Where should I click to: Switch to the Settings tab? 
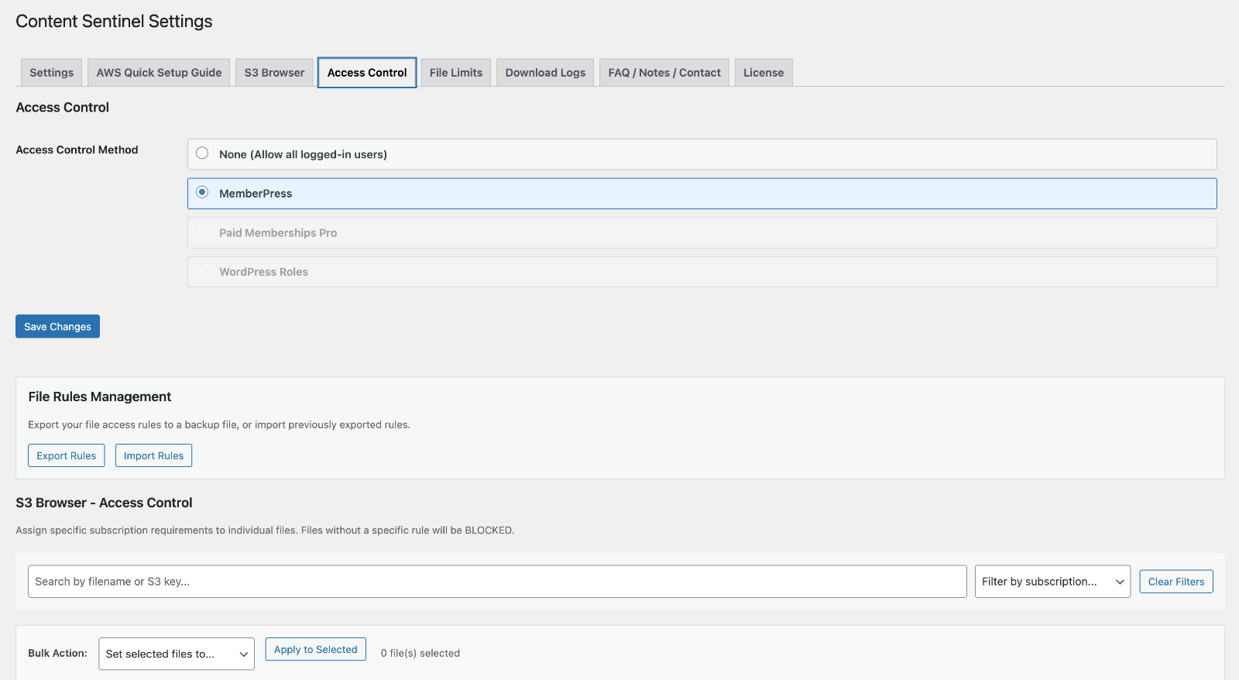[51, 73]
